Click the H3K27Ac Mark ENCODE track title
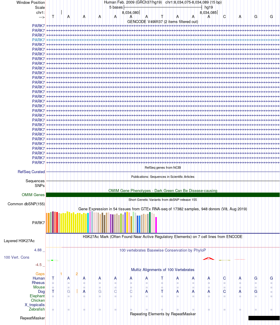Screen dimensions: 280x325 (163, 237)
